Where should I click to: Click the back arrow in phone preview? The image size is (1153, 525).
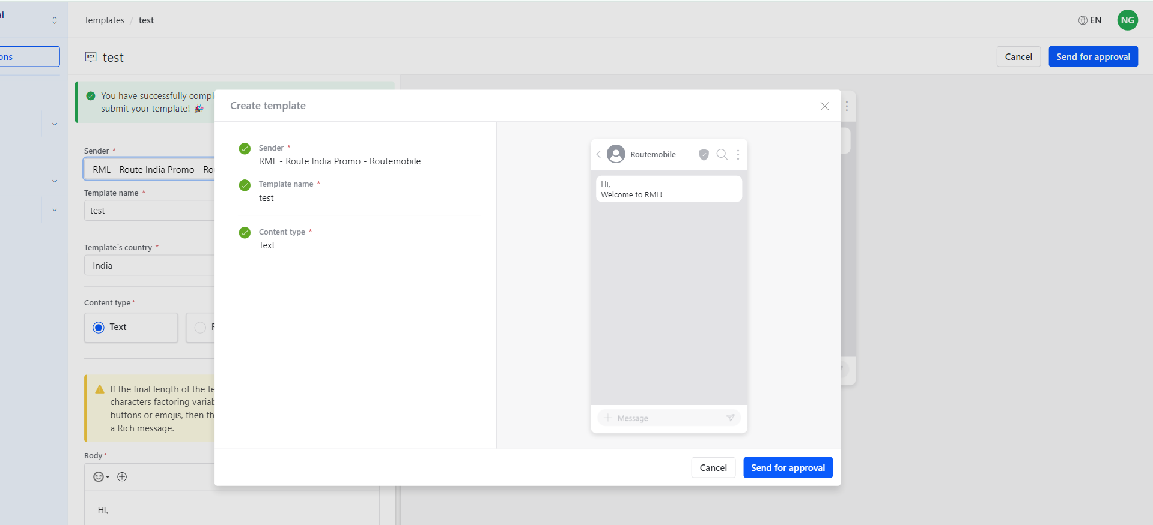click(x=598, y=154)
